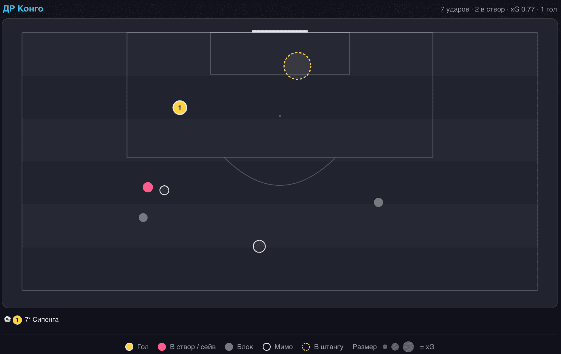Screen dimensions: 561x354
Task: Click the gray Блок legend dot
Action: point(229,347)
